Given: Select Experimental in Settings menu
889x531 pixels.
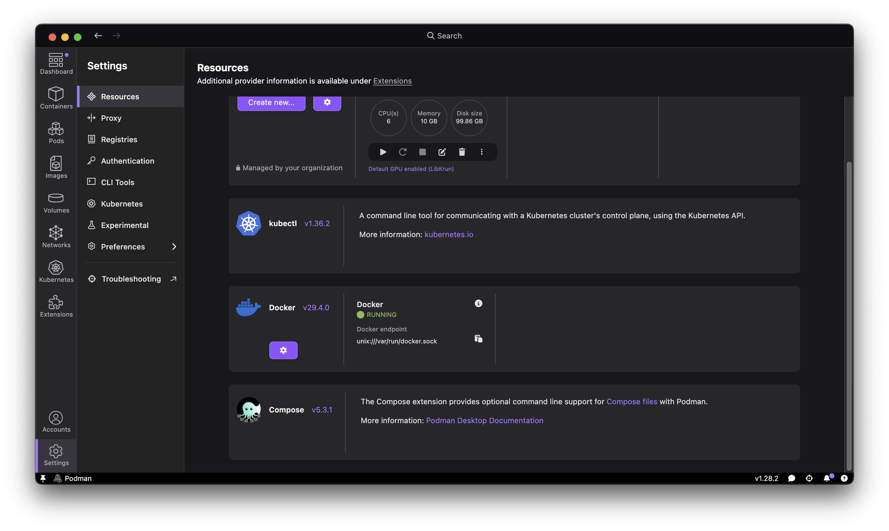Looking at the screenshot, I should pos(131,225).
